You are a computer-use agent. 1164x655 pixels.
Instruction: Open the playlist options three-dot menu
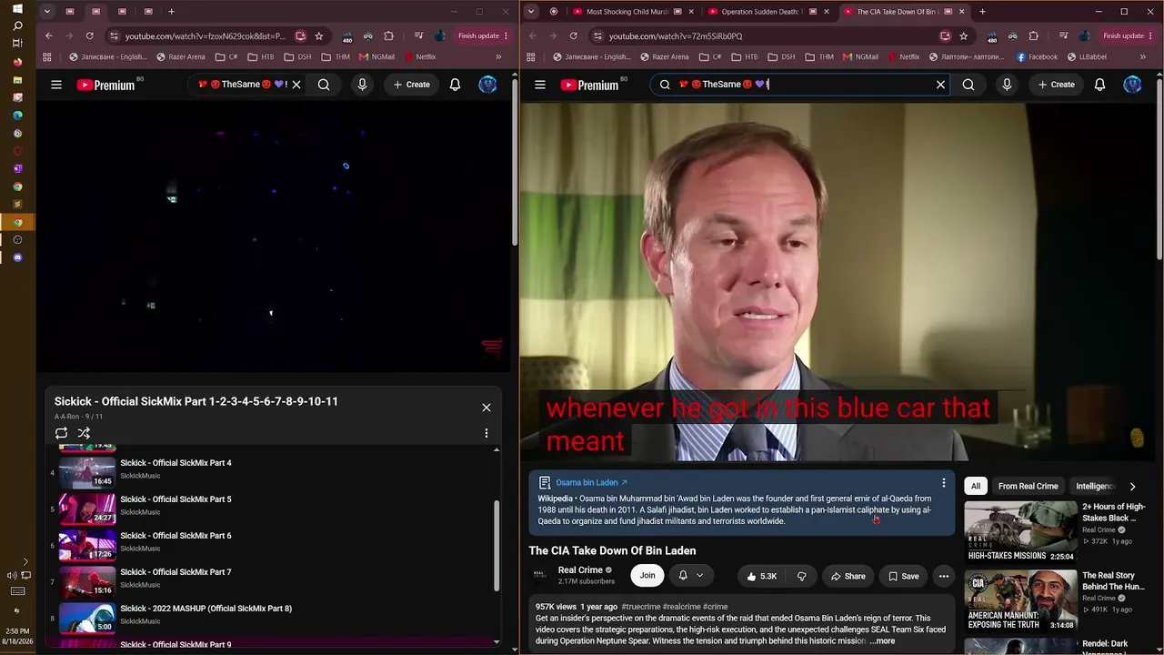pos(487,433)
